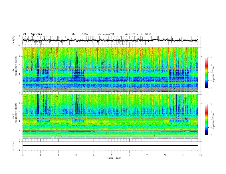The height and width of the screenshot is (174, 226).
Task: Click the ch.1 spectrogram color bar
Action: pyautogui.click(x=207, y=73)
